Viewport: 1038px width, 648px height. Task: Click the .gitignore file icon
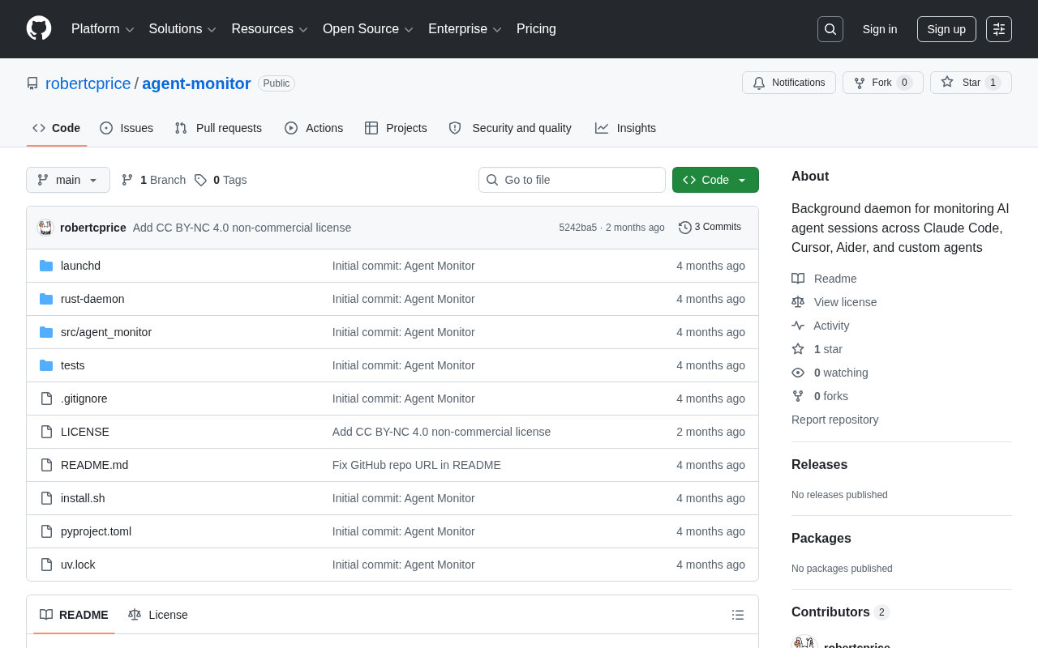46,399
